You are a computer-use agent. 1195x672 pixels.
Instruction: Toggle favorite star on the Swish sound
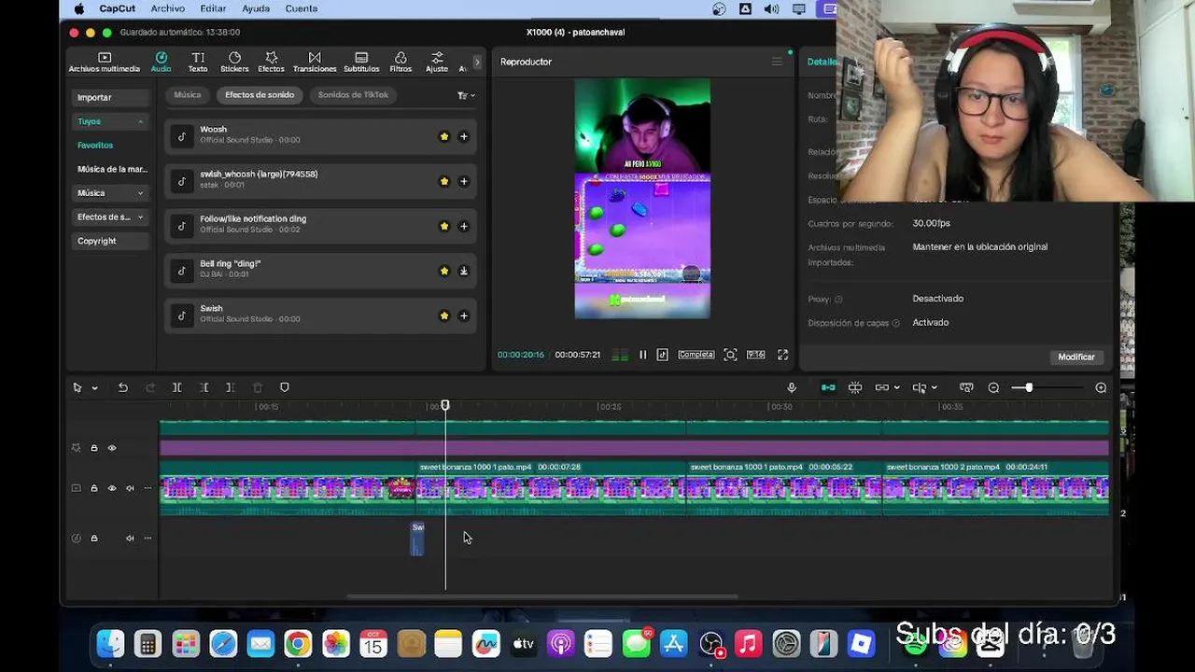click(x=444, y=315)
